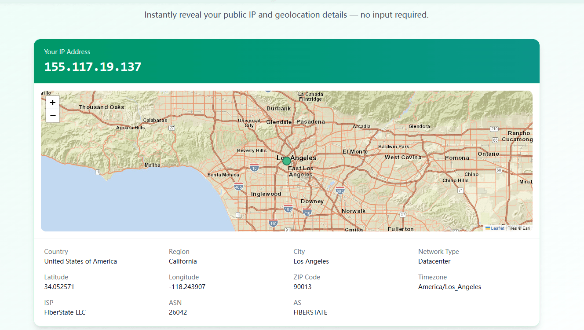The width and height of the screenshot is (584, 330).
Task: Click the Glendora label on the map
Action: [419, 126]
